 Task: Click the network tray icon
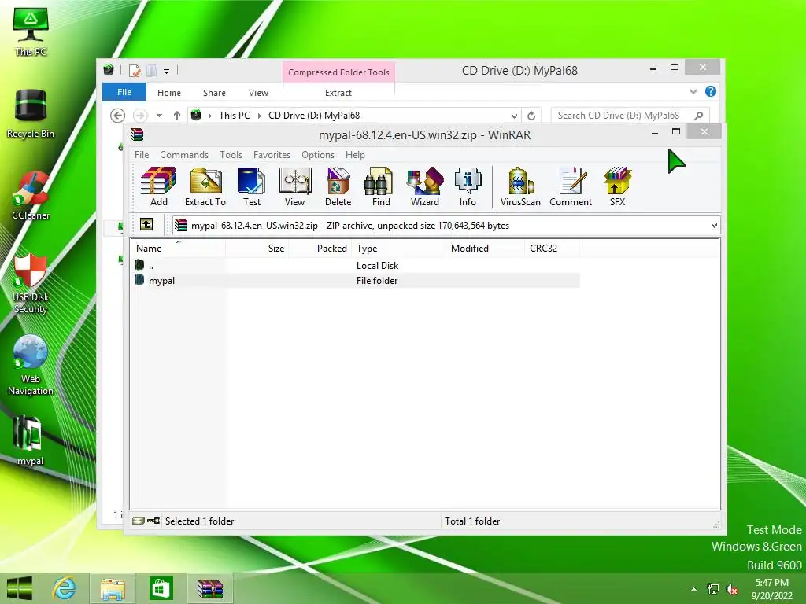pos(713,589)
